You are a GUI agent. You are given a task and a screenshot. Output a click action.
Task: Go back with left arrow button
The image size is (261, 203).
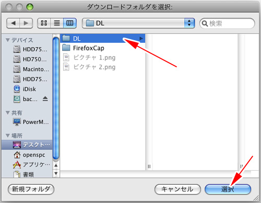pyautogui.click(x=13, y=23)
